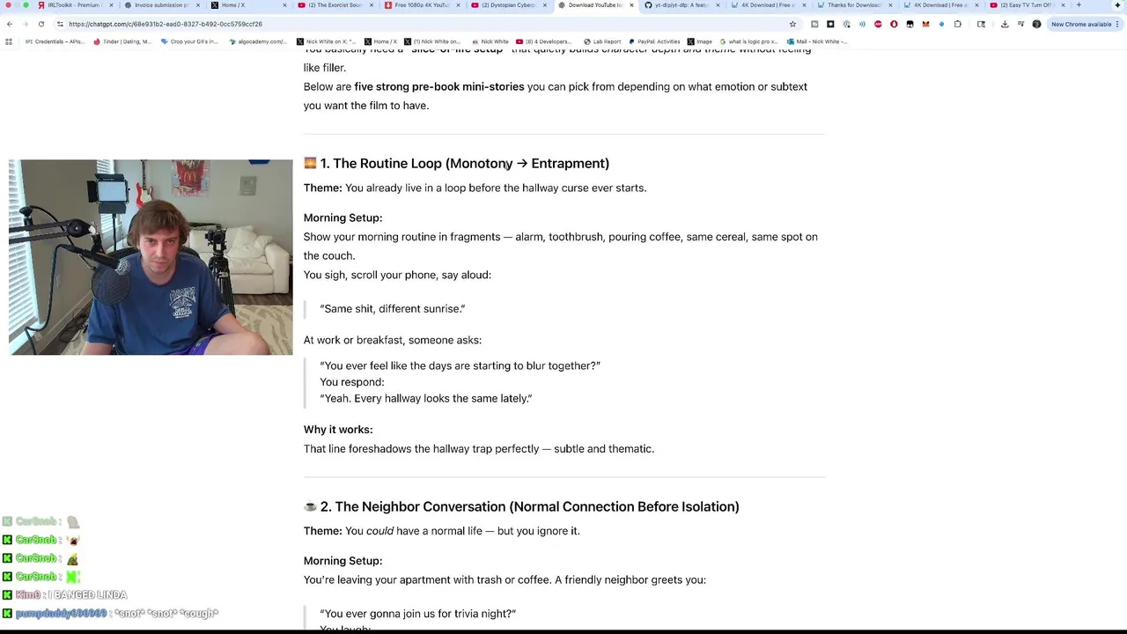1127x634 pixels.
Task: Switch to the Invoice submission tab
Action: coord(161,5)
